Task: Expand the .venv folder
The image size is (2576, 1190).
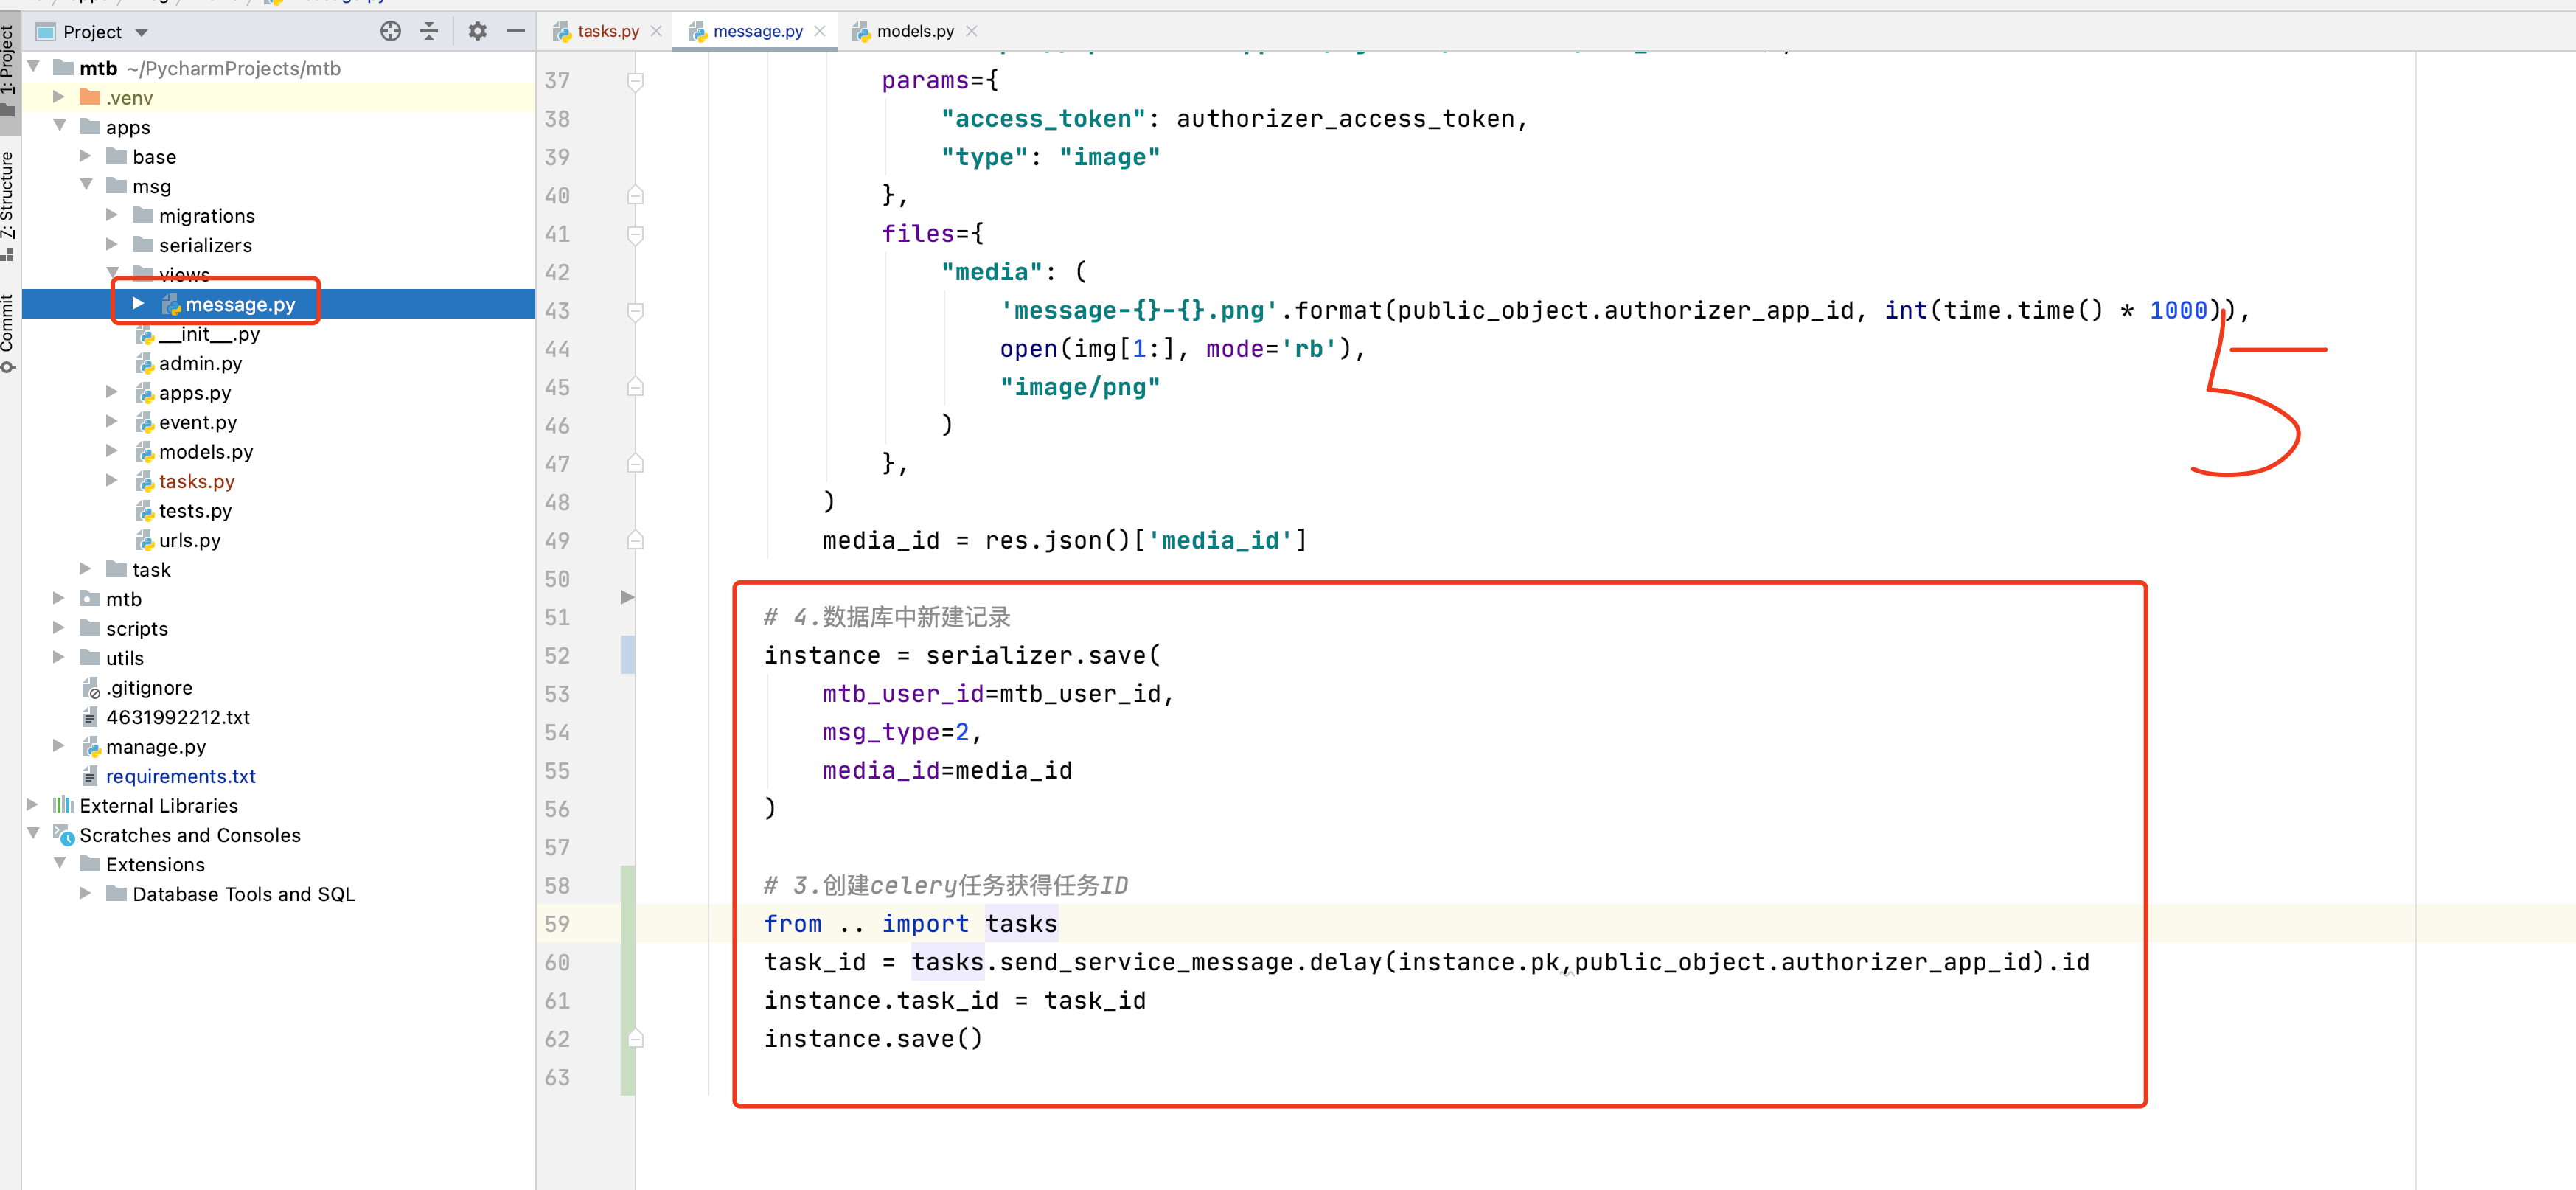Action: [x=58, y=97]
